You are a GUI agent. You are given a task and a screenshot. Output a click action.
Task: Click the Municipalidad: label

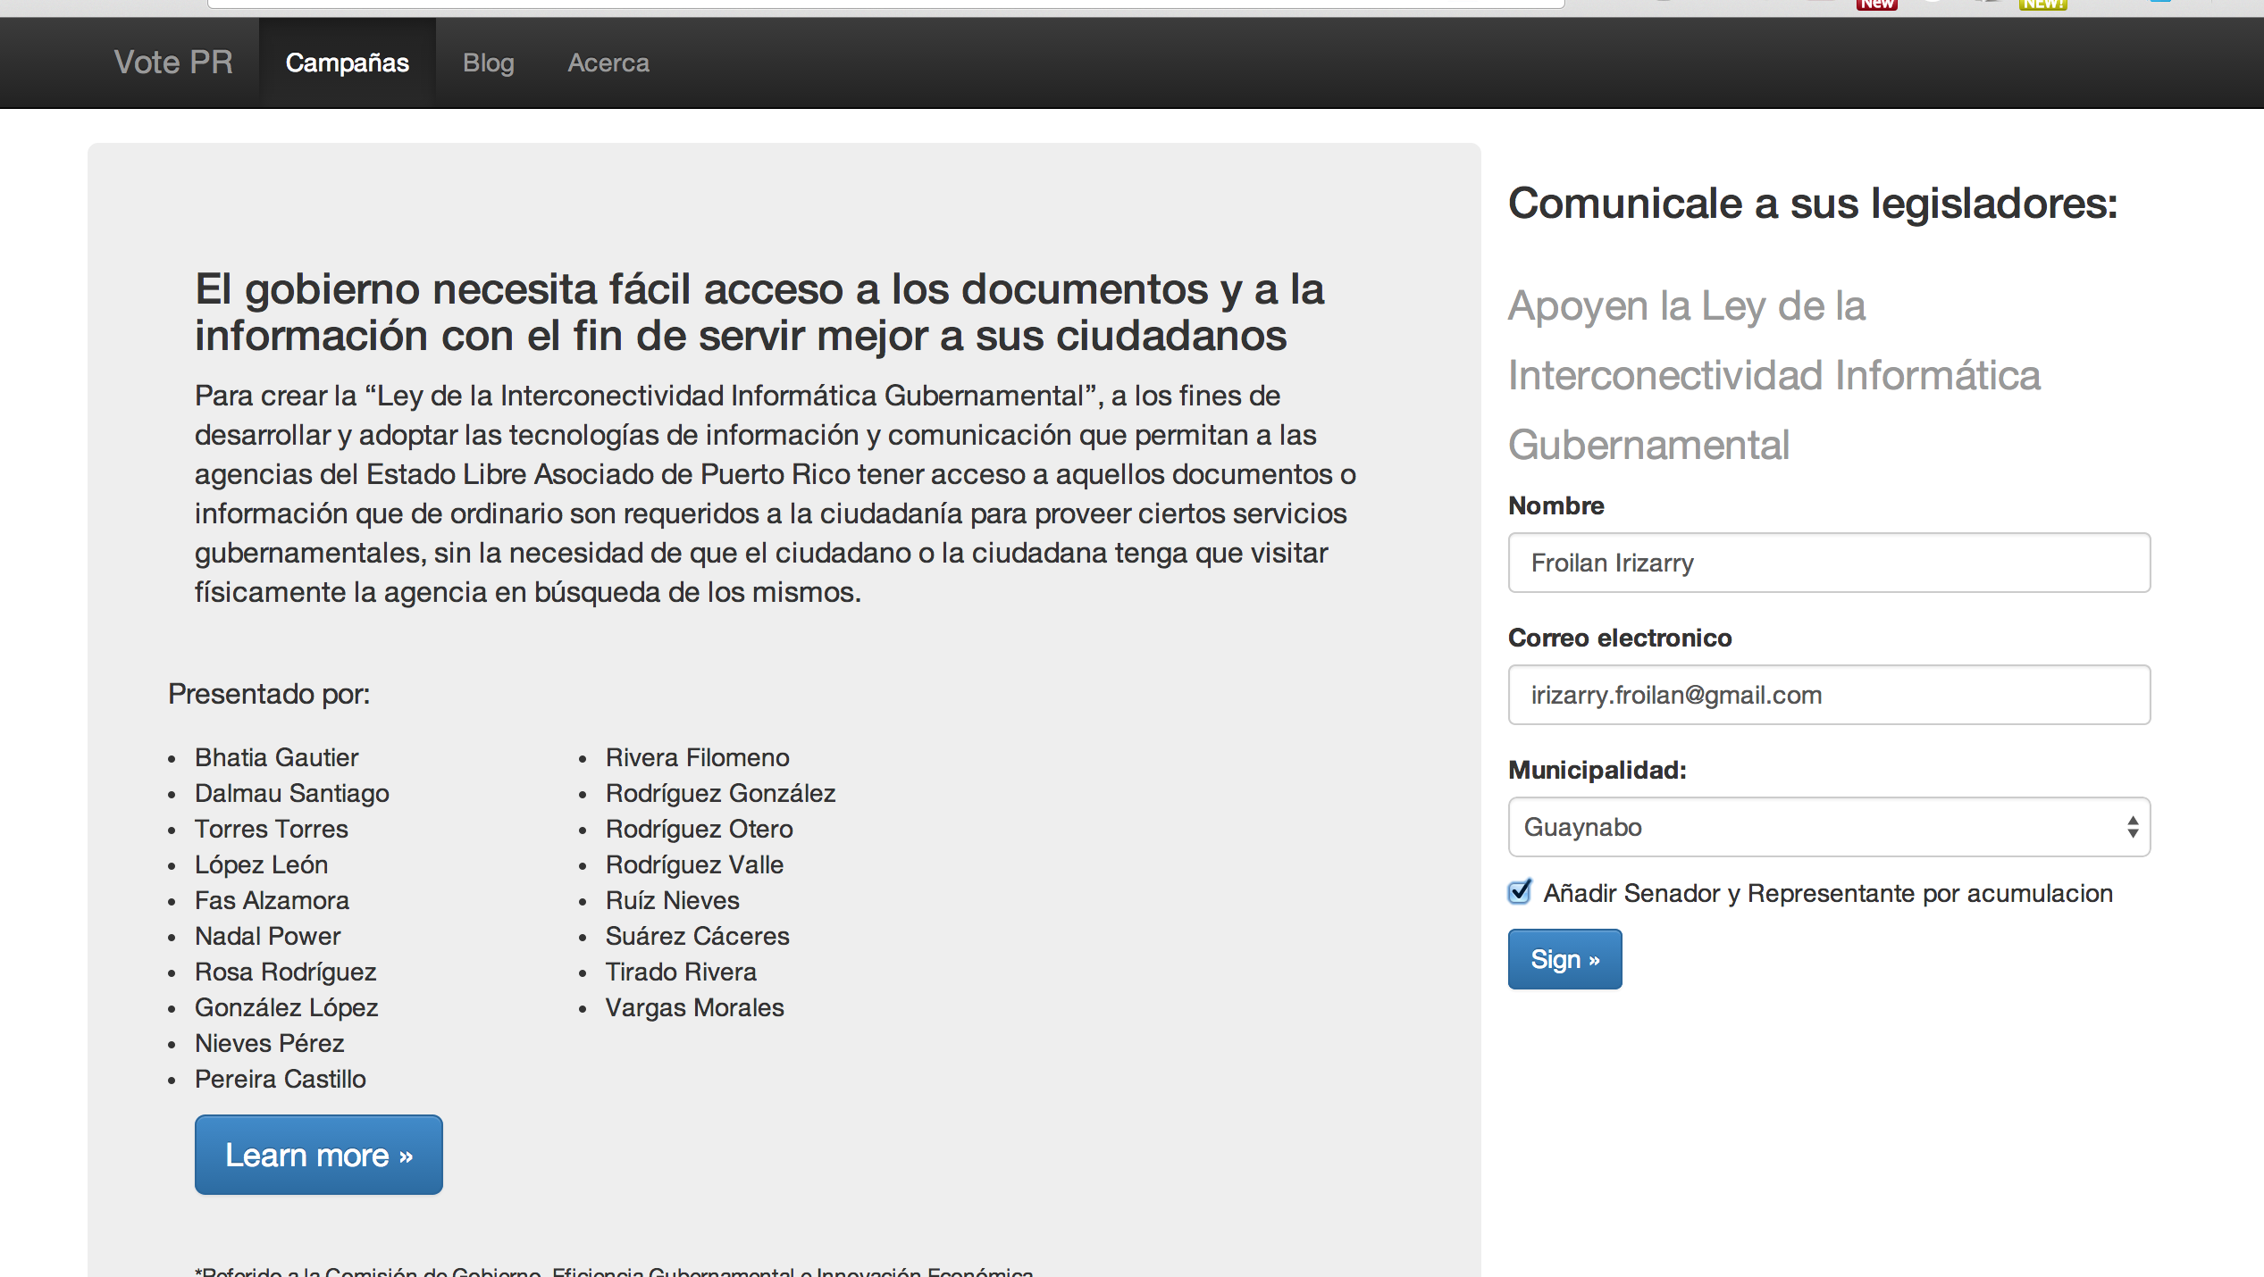(x=1597, y=770)
